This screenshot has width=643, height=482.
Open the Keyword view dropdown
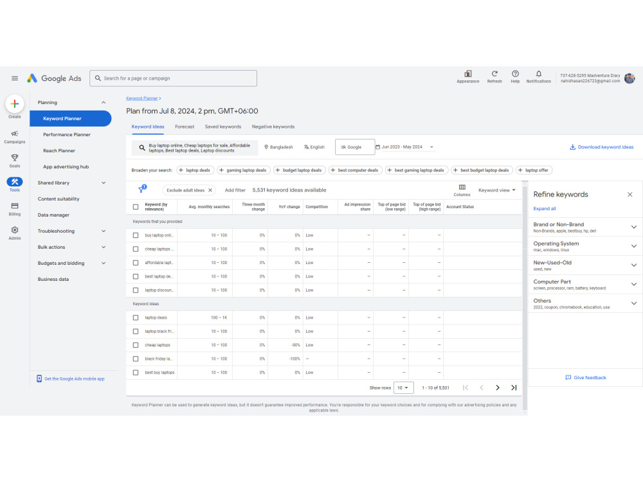click(x=496, y=190)
